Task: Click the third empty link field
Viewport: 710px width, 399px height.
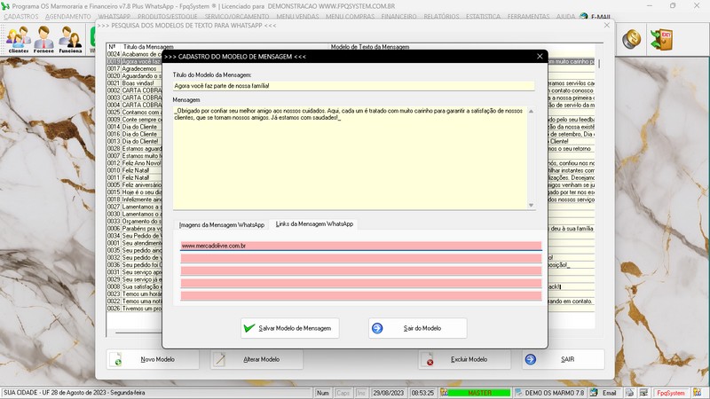Action: pos(361,271)
